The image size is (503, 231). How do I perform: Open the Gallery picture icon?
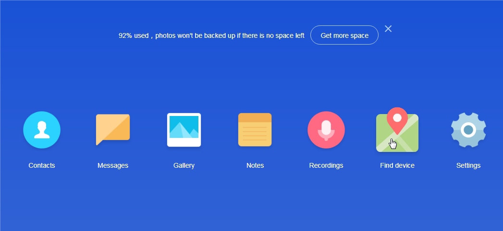[184, 130]
